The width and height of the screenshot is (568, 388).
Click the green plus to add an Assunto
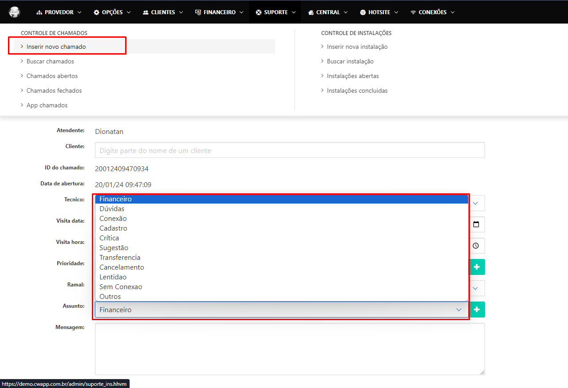click(477, 310)
